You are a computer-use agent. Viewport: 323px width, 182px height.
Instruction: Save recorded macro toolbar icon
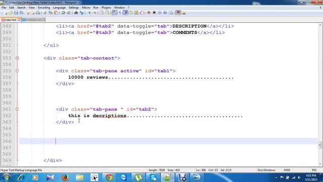tap(171, 13)
